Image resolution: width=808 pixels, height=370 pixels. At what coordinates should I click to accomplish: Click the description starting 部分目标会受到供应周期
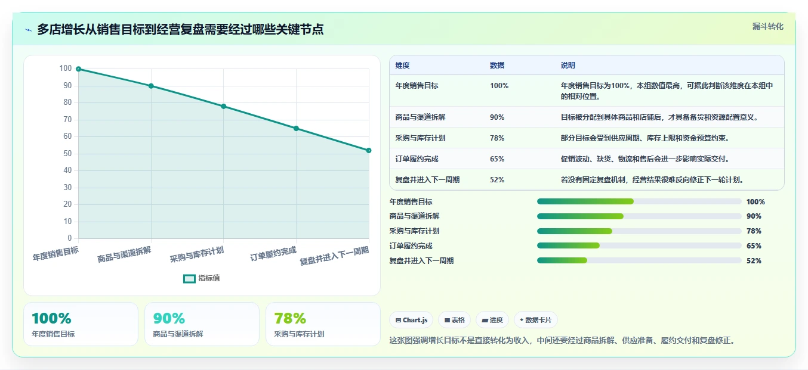(645, 138)
